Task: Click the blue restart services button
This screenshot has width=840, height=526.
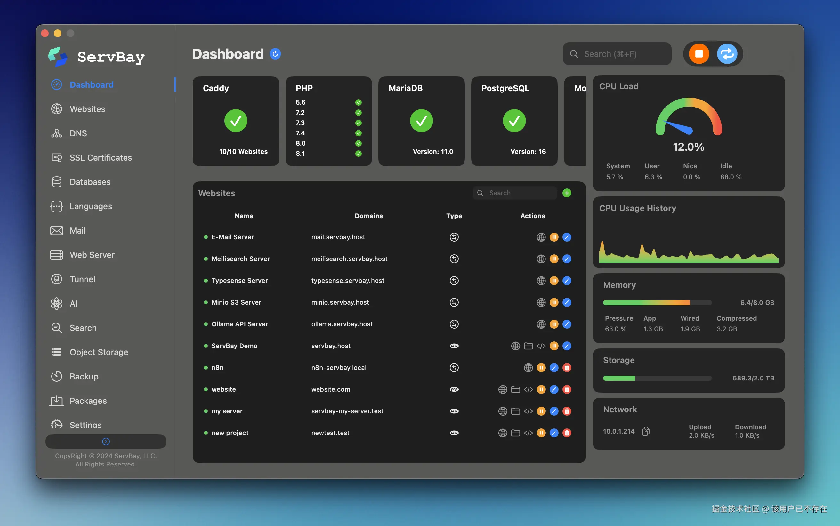Action: click(x=727, y=54)
